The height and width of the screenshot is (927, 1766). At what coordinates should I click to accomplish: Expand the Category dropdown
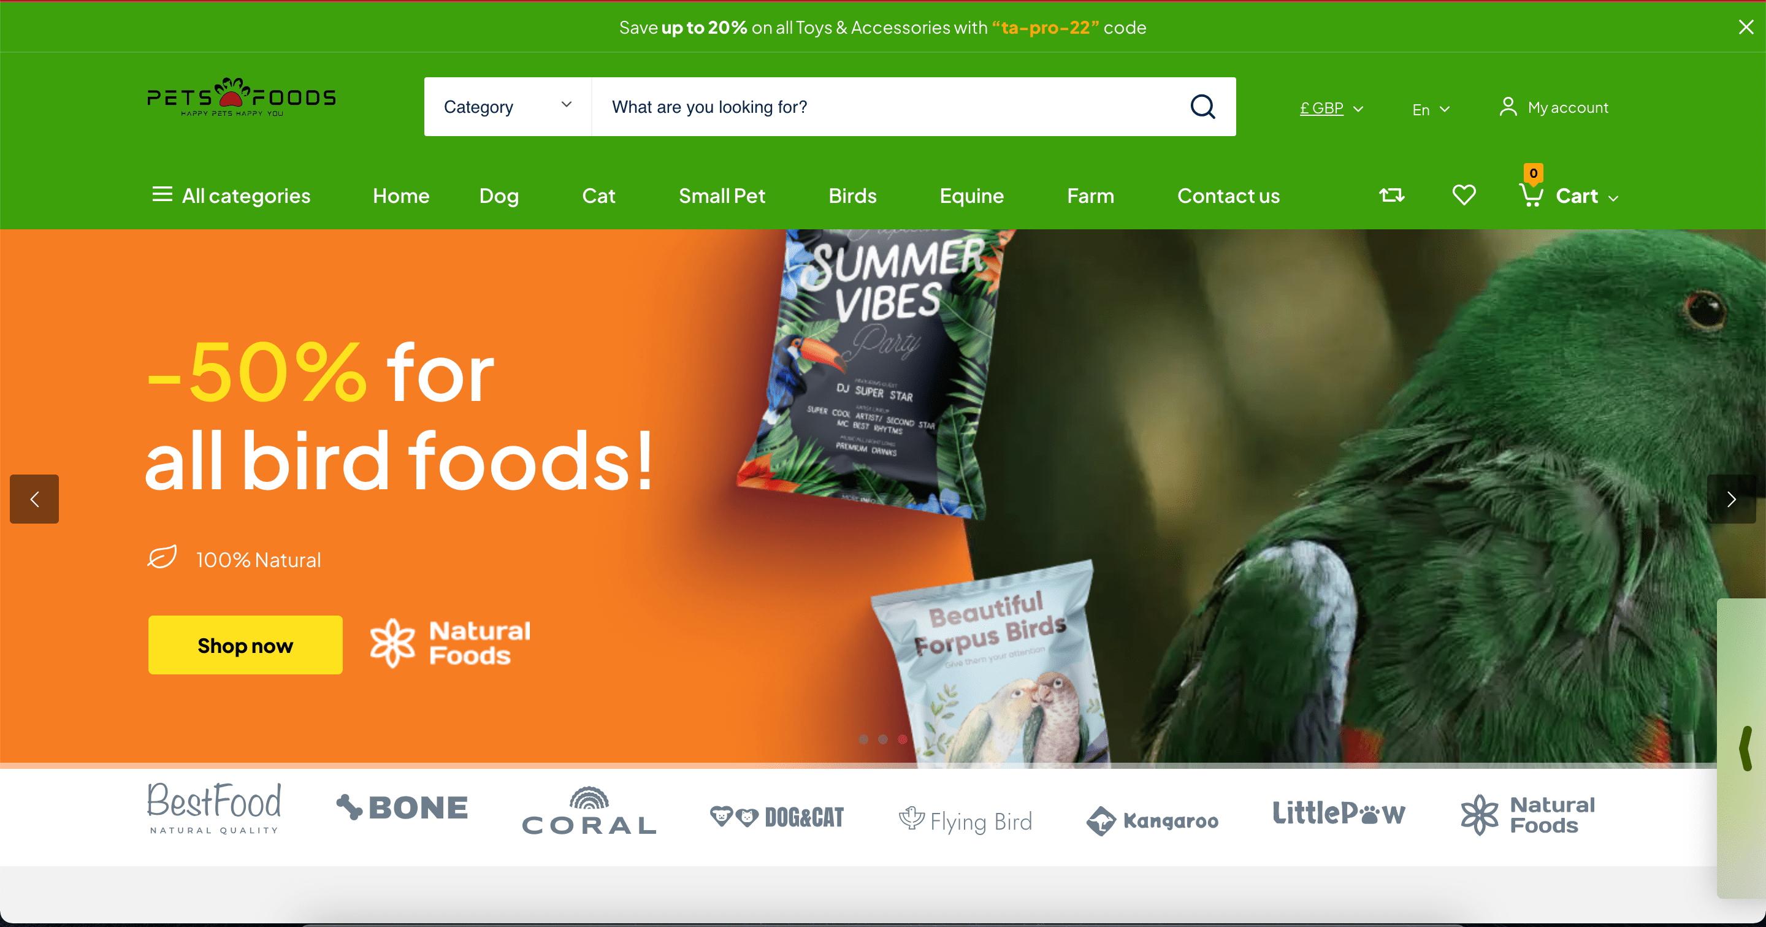click(x=507, y=107)
